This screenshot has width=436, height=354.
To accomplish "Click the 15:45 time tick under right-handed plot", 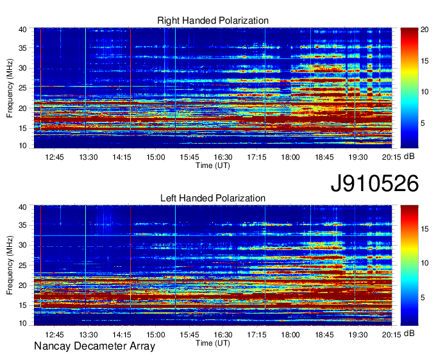I will coord(189,157).
